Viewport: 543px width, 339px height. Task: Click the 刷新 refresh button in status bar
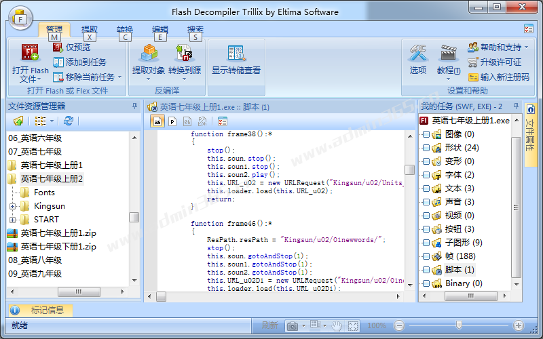269,325
